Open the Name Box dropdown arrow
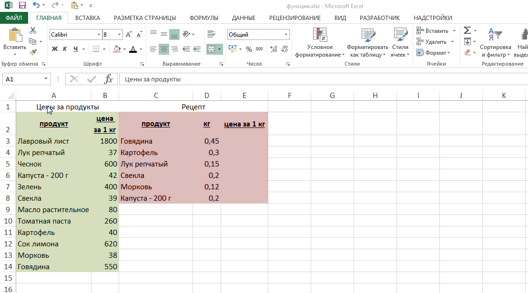 click(x=46, y=79)
